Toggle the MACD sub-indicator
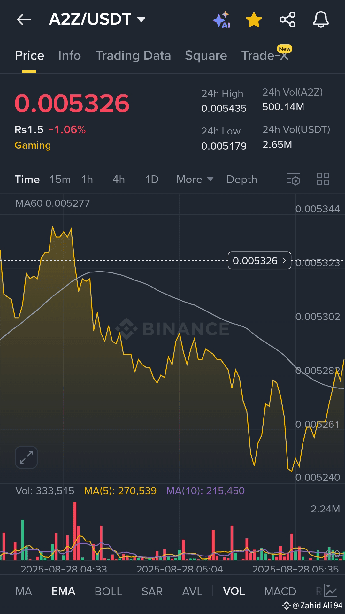Screen dimensions: 345x614 [280, 591]
